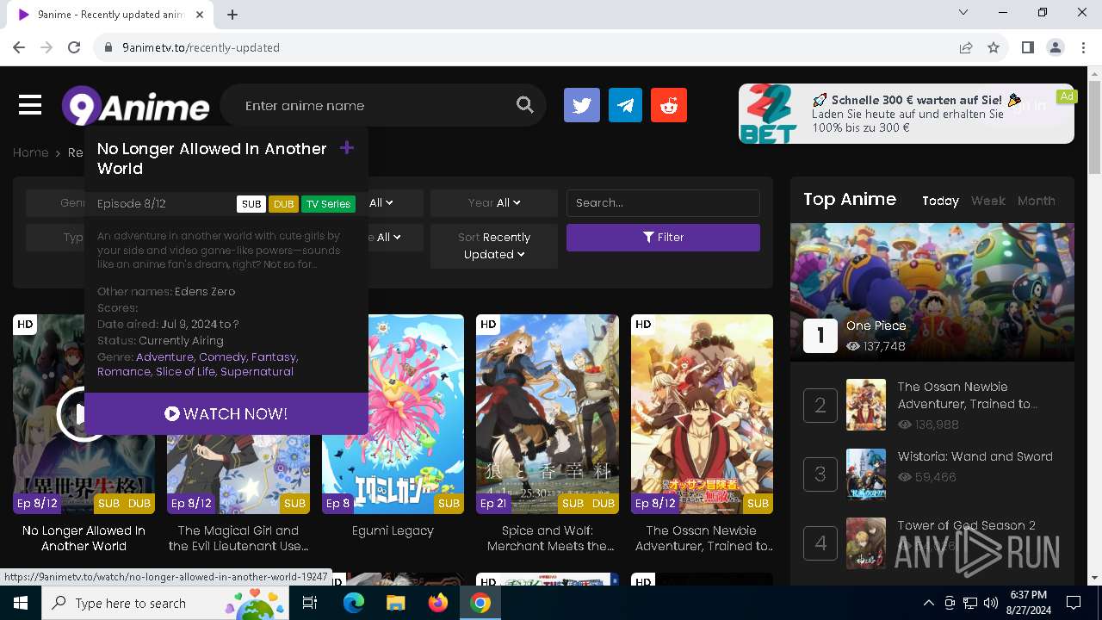Click the browser back arrow
1102x620 pixels.
tap(19, 47)
